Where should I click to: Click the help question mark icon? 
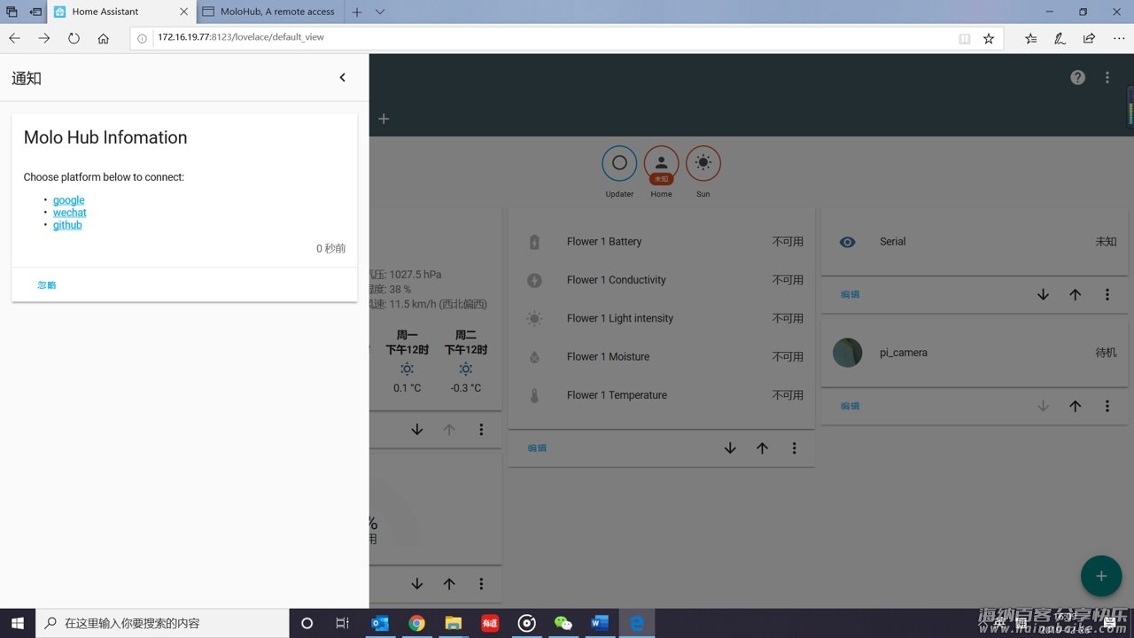[x=1077, y=77]
